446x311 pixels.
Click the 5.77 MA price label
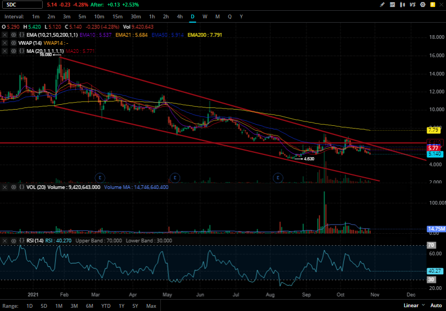(x=434, y=148)
